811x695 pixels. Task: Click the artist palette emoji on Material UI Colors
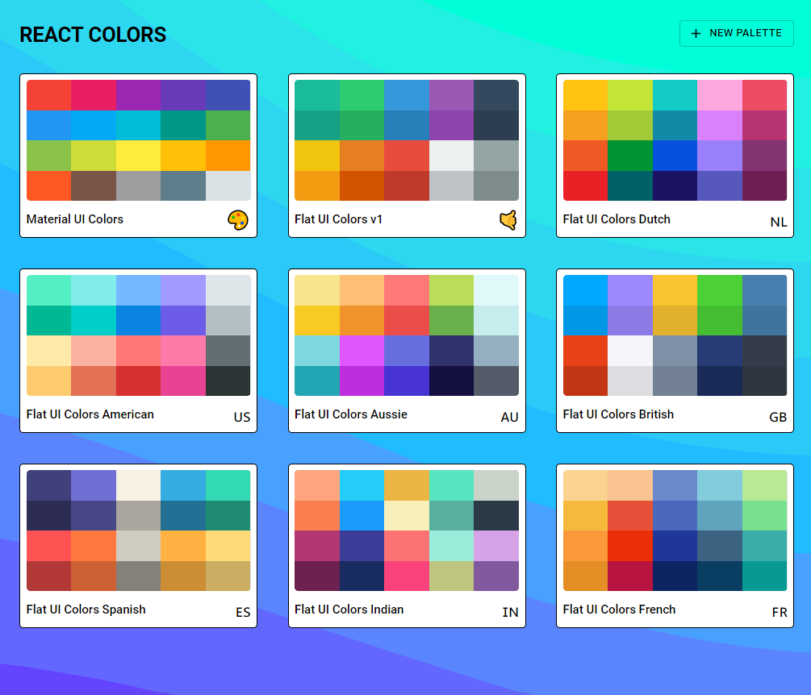(238, 218)
